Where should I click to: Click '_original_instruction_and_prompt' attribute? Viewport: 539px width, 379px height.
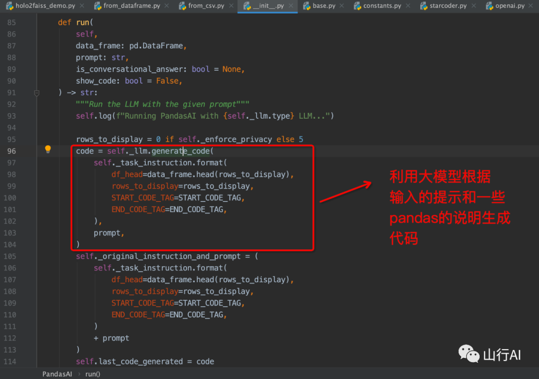(x=170, y=256)
